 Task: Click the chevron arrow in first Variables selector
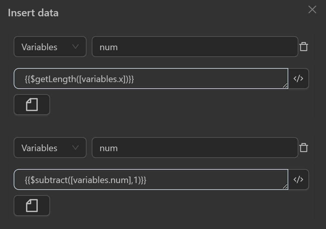tap(75, 47)
